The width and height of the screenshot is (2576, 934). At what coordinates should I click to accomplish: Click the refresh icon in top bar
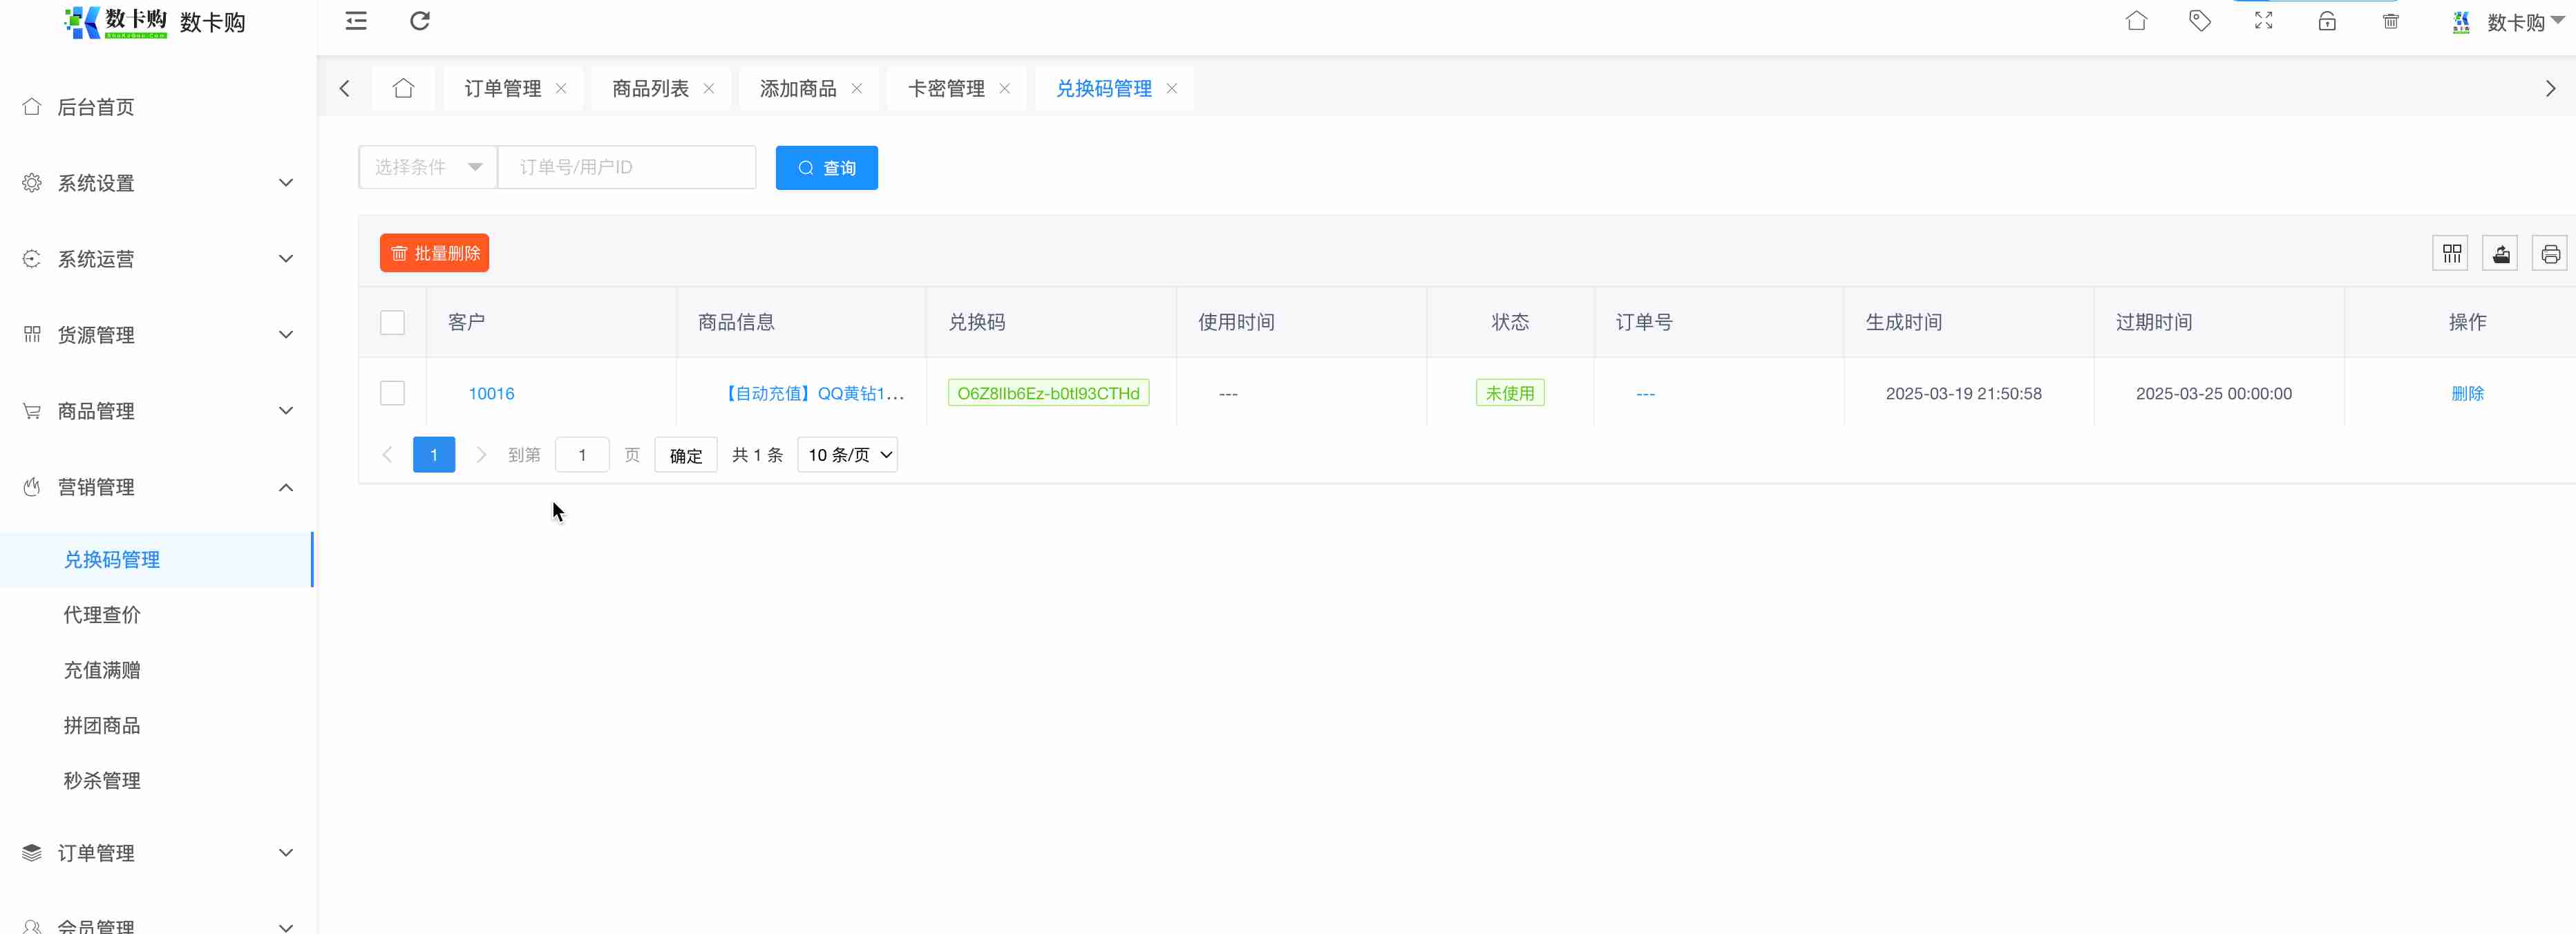coord(420,21)
